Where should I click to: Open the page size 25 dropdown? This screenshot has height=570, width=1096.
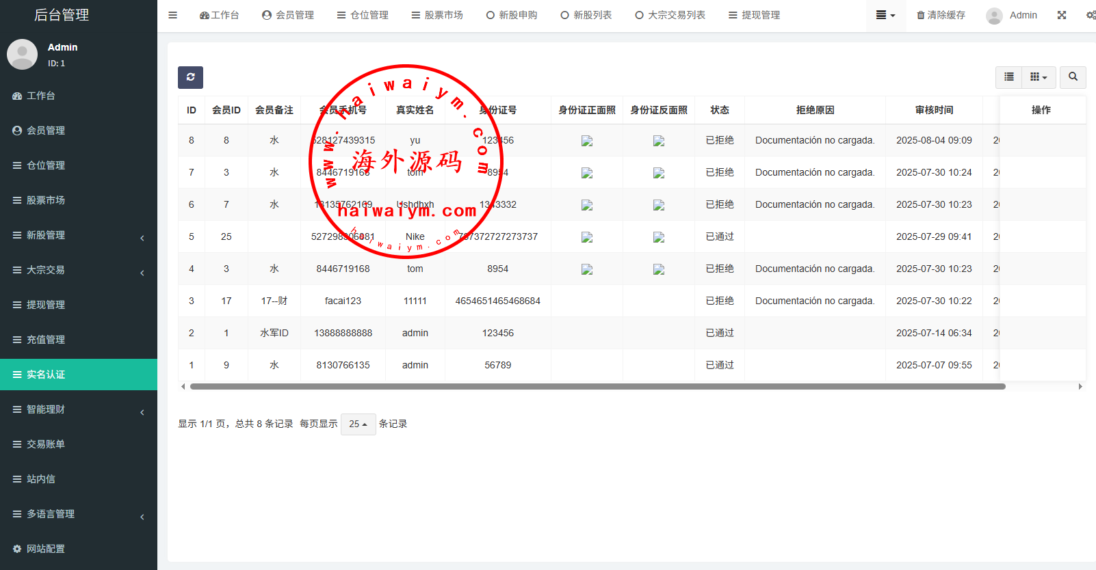(x=358, y=424)
